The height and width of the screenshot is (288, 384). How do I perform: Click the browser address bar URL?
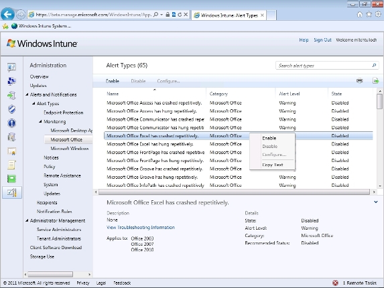tap(93, 15)
